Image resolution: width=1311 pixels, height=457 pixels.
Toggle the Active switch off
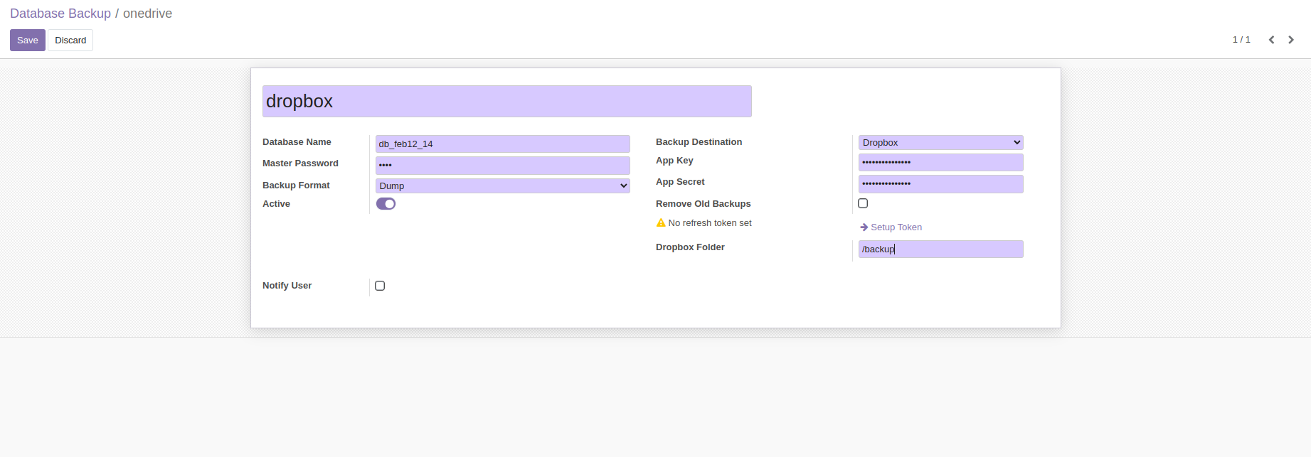click(386, 204)
